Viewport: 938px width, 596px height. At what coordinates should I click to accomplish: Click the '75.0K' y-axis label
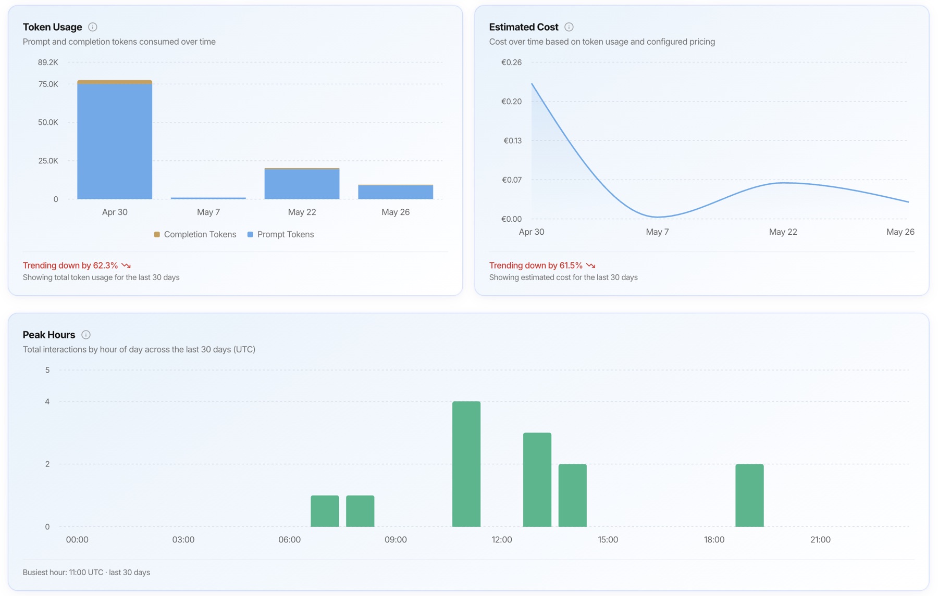pyautogui.click(x=48, y=84)
